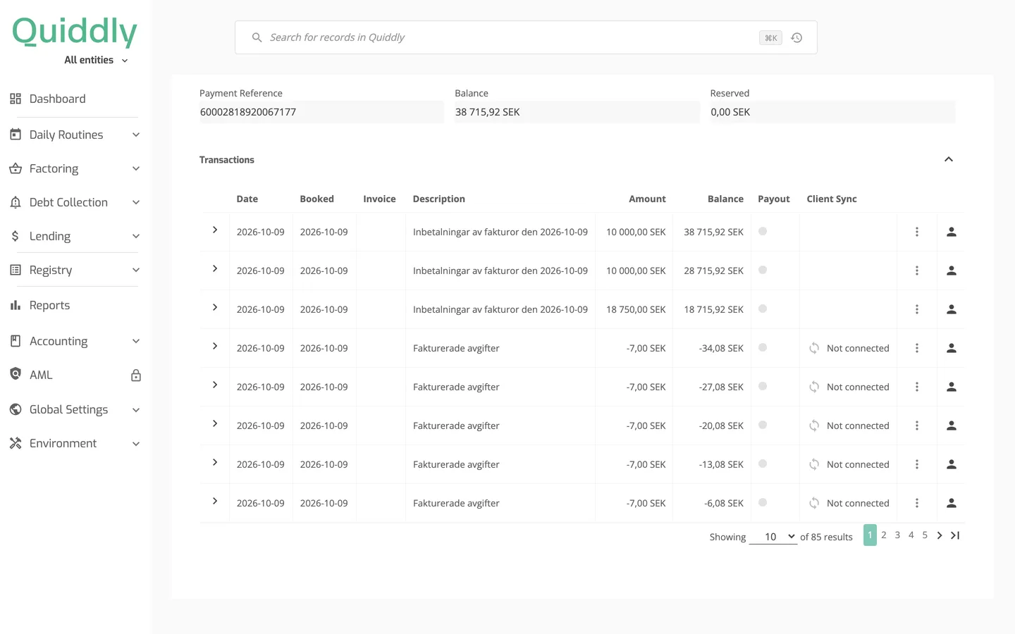
Task: Click the AML lock icon
Action: click(x=136, y=375)
